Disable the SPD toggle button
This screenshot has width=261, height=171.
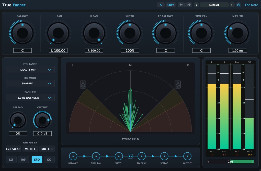[37, 160]
